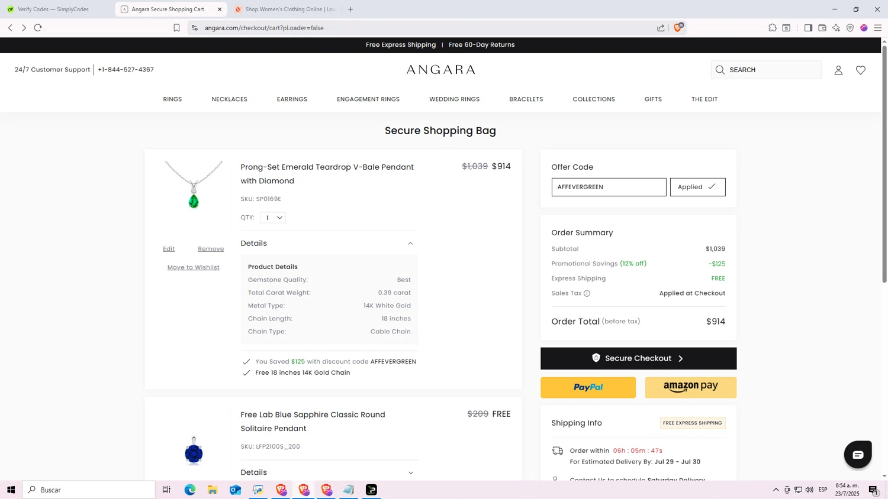888x499 pixels.
Task: Open the site information icon in address bar
Action: pyautogui.click(x=195, y=28)
